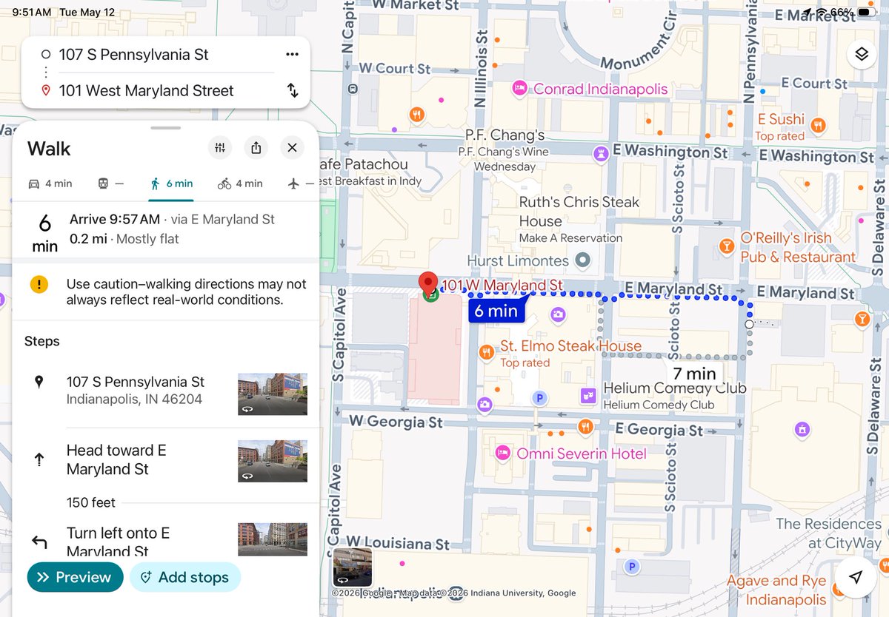Tap the camera attraction icon near 6 min label

tap(558, 314)
